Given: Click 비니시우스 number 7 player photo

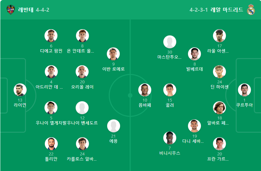Looking at the screenshot, I should coord(169,138).
